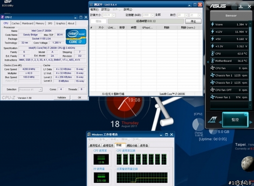Click the monitor (監控) button in ASUS panel

click(235, 120)
